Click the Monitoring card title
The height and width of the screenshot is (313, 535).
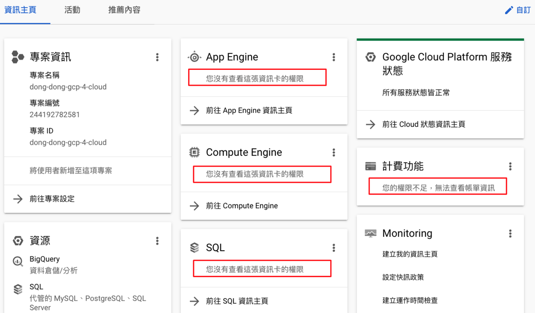[407, 233]
